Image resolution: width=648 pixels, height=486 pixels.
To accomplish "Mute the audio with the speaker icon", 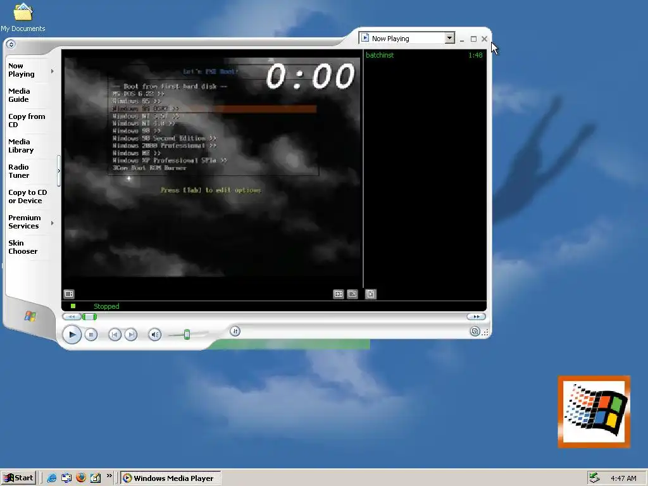I will (x=155, y=334).
